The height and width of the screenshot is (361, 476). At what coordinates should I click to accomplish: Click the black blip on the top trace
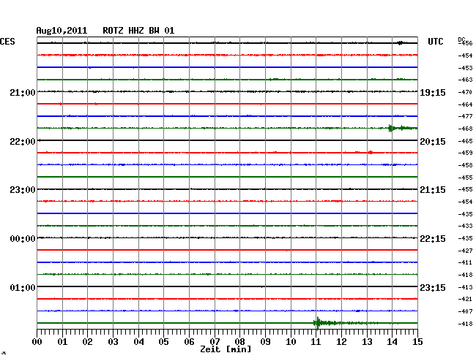coord(401,43)
